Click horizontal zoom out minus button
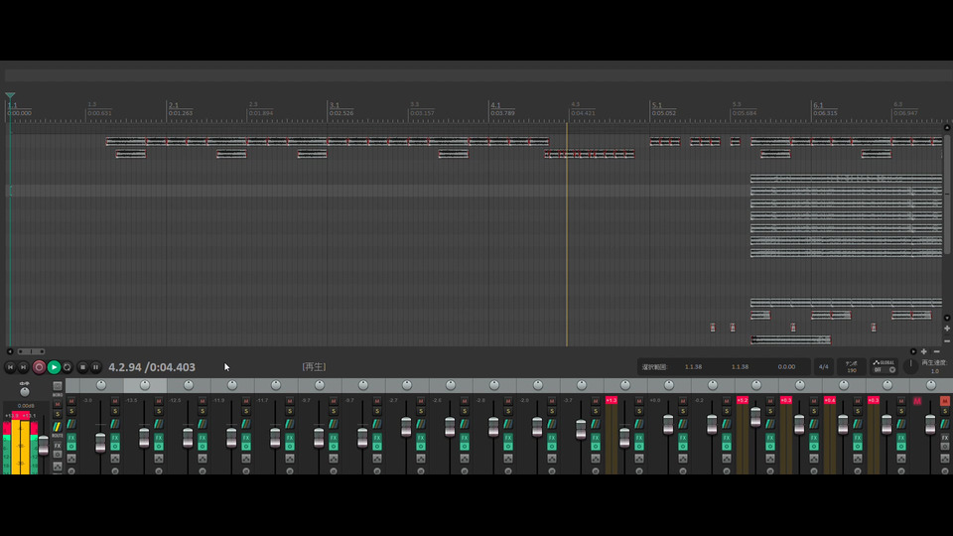This screenshot has width=953, height=536. [936, 351]
